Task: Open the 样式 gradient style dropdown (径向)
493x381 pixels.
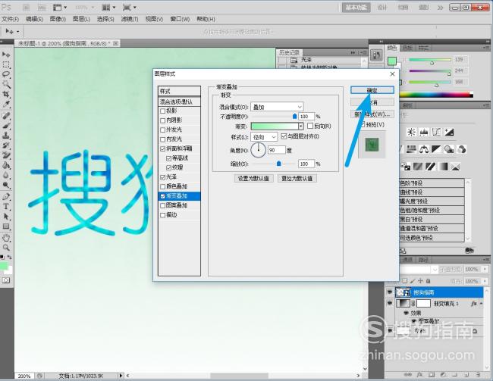Action: pyautogui.click(x=264, y=137)
